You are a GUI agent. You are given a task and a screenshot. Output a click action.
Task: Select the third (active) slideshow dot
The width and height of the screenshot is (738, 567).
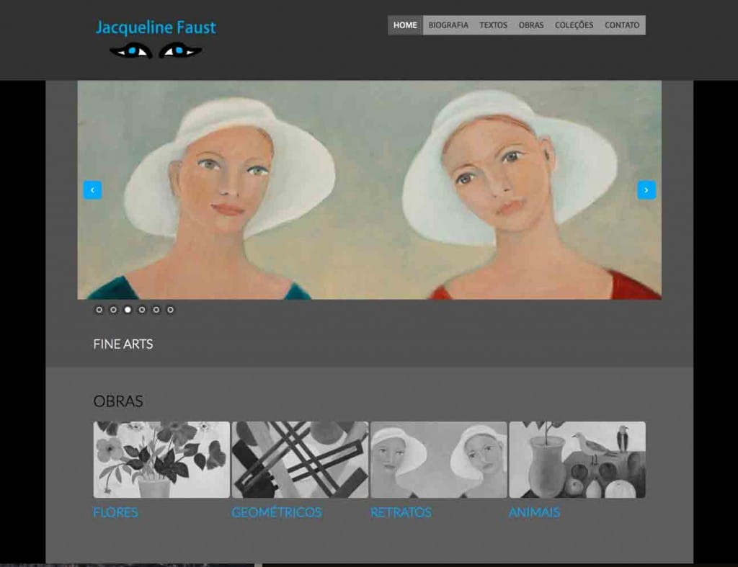(128, 310)
